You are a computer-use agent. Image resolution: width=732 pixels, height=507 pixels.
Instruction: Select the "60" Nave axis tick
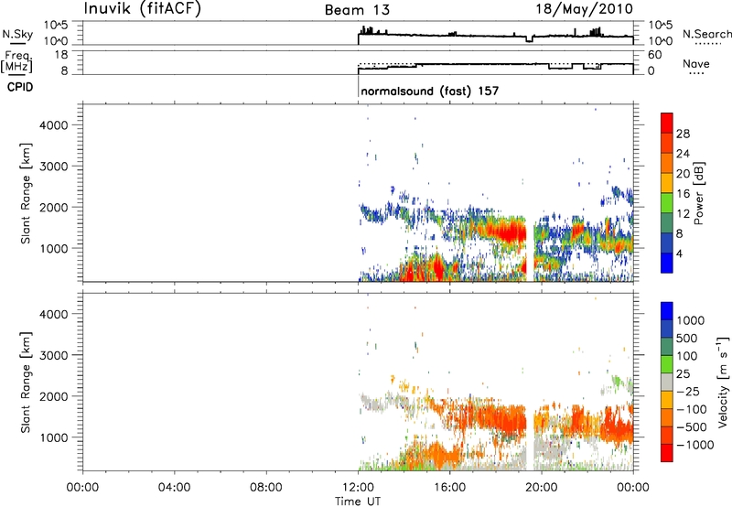click(654, 55)
